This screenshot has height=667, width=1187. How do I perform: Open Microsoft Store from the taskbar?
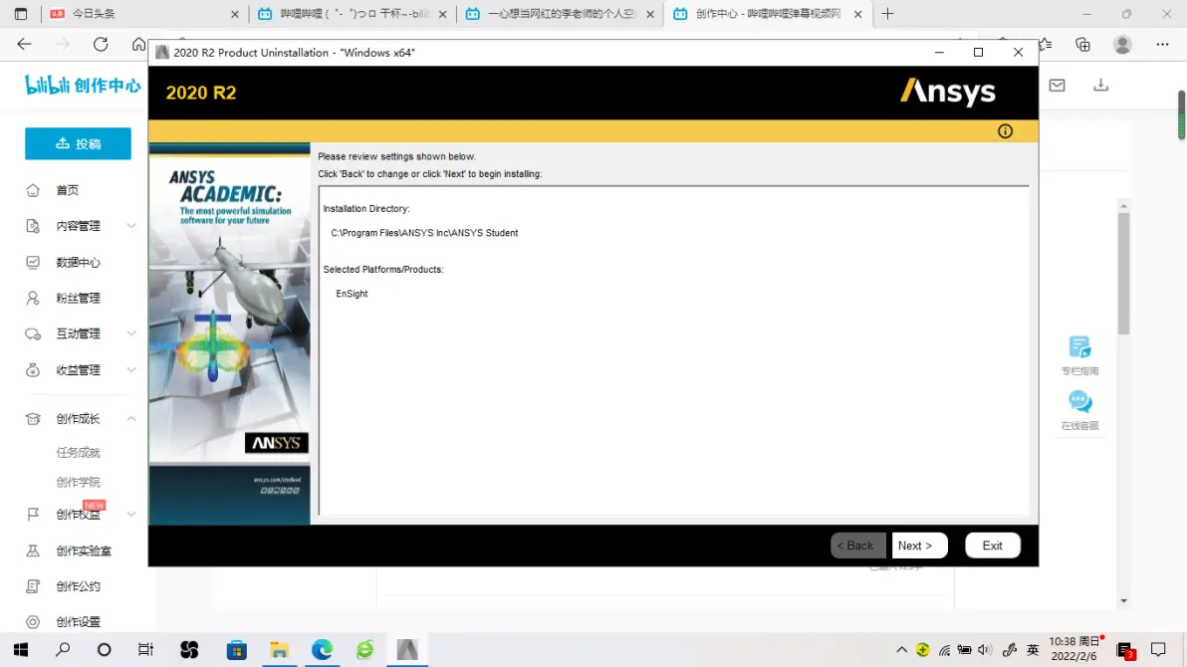[x=237, y=650]
